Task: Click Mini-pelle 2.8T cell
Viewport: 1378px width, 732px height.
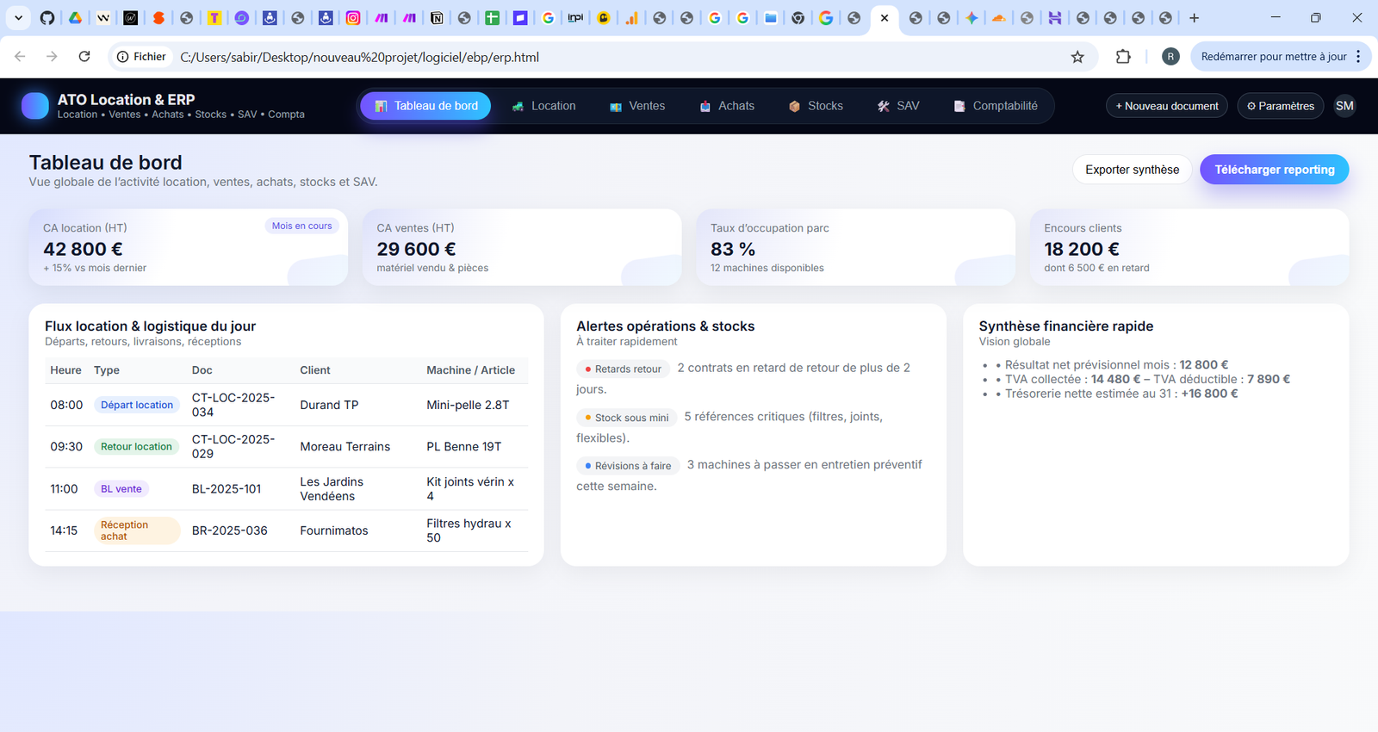Action: pyautogui.click(x=468, y=405)
